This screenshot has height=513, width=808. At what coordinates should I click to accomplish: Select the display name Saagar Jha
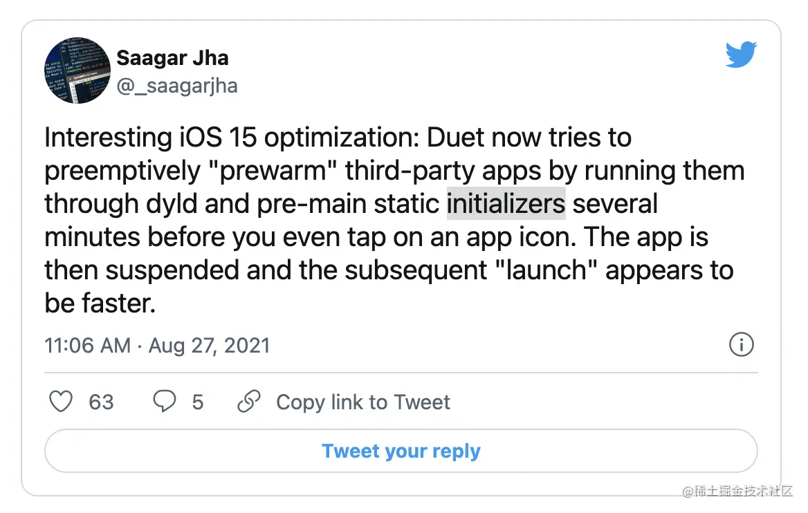click(x=172, y=57)
